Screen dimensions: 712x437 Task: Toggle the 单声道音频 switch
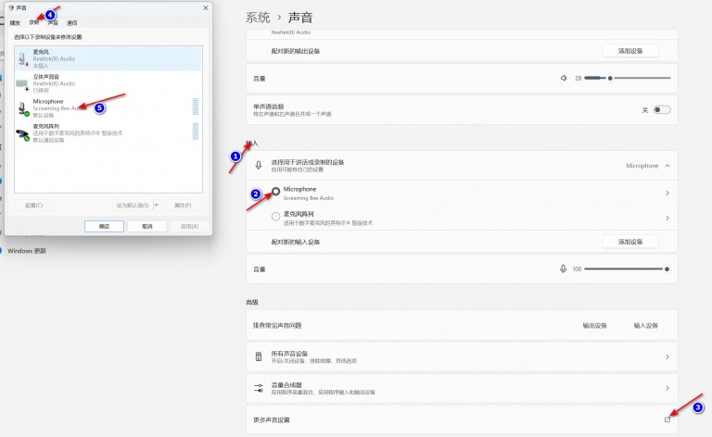(x=661, y=109)
